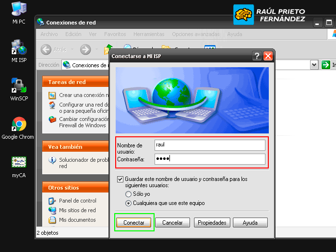The width and height of the screenshot is (336, 252).
Task: Click the Atrás back arrow icon
Action: 46,49
